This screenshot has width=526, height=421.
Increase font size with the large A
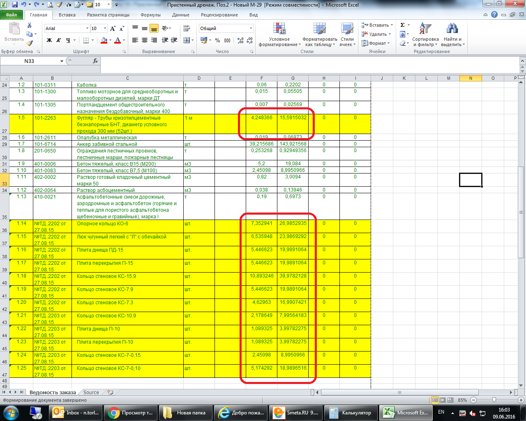tap(113, 28)
